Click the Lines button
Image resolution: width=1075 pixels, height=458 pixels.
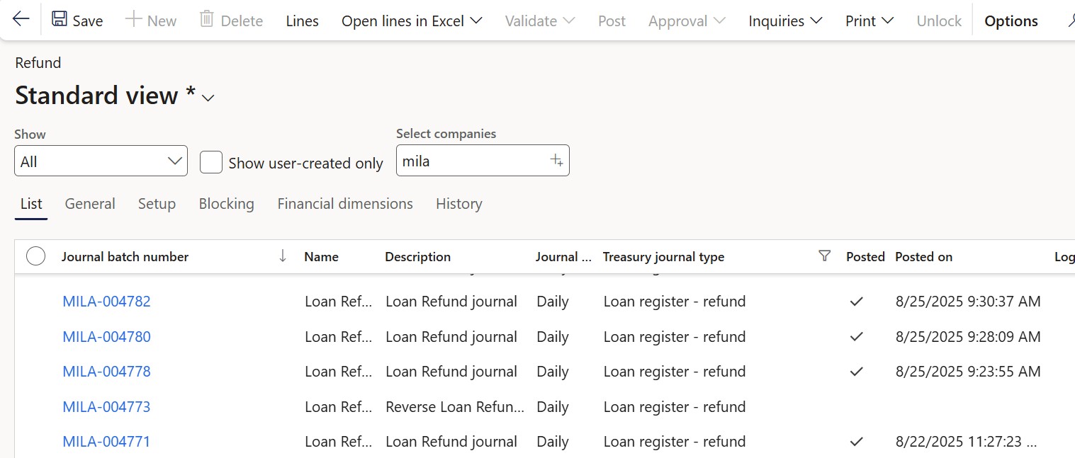302,21
